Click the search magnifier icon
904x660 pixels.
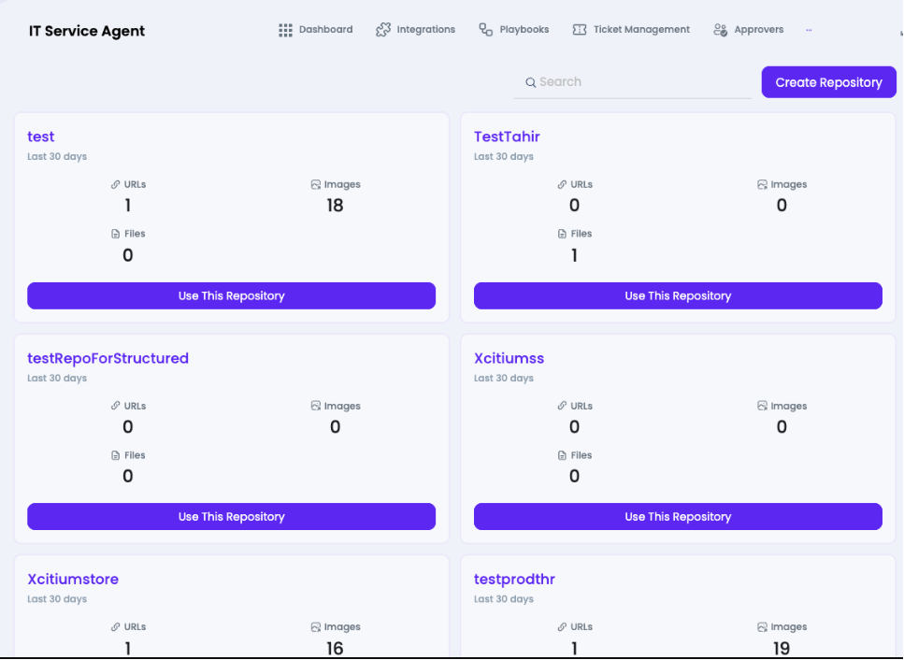tap(530, 82)
